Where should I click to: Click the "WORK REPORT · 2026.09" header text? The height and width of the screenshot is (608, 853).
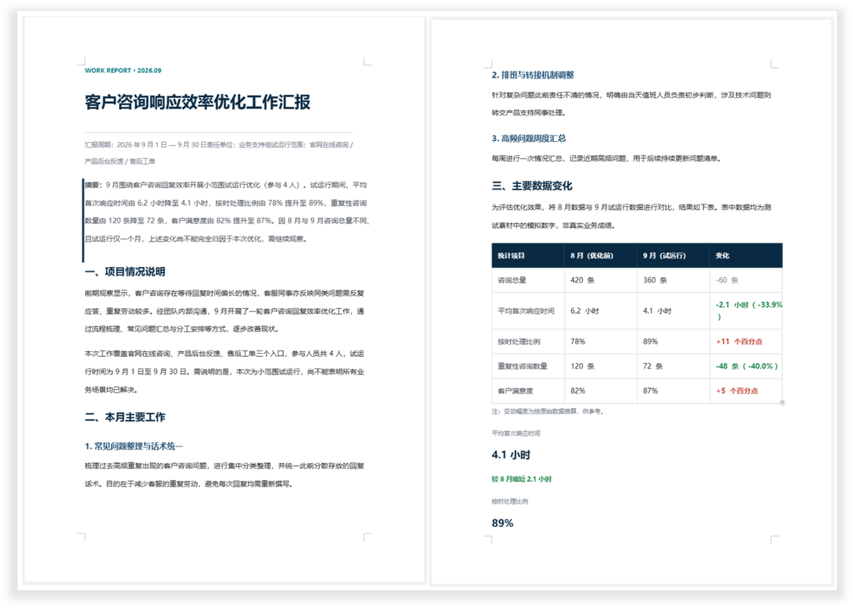[x=123, y=71]
